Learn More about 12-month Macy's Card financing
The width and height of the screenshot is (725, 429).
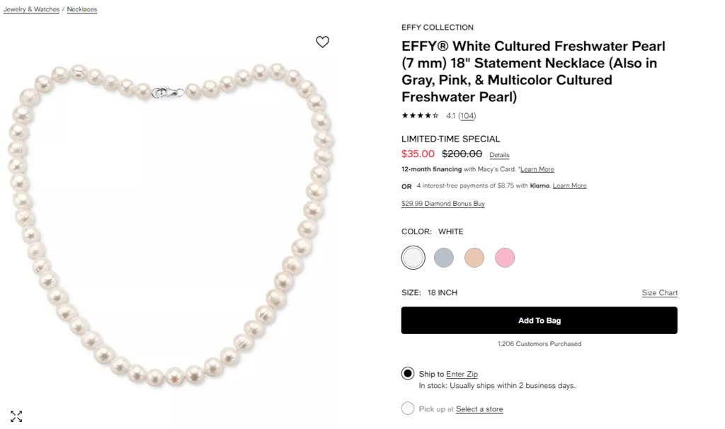pyautogui.click(x=537, y=169)
